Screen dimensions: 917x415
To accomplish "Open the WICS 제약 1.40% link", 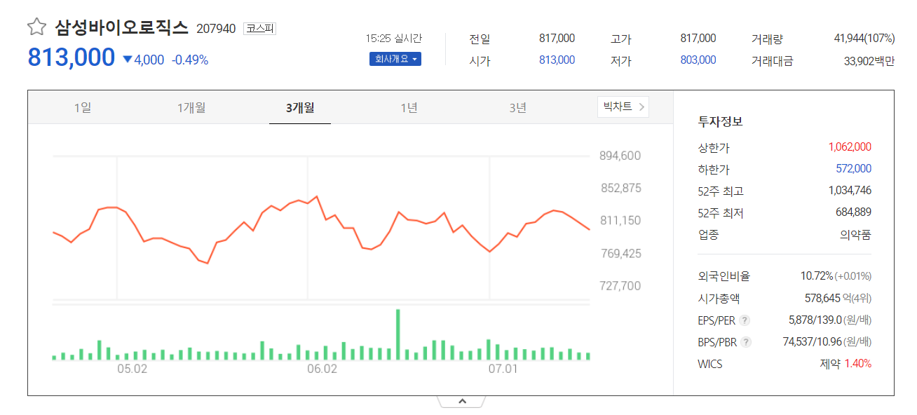I will (x=845, y=364).
